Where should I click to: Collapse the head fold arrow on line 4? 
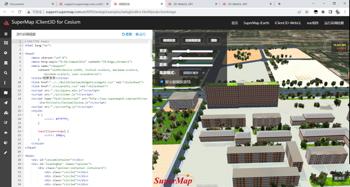(23, 54)
